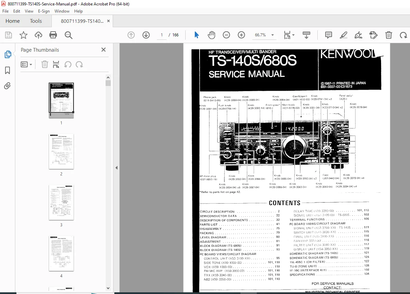Open the View menu

coord(29,11)
